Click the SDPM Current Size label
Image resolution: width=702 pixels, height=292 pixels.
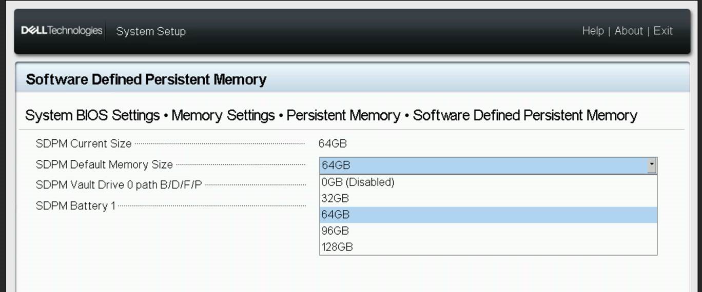(x=84, y=143)
